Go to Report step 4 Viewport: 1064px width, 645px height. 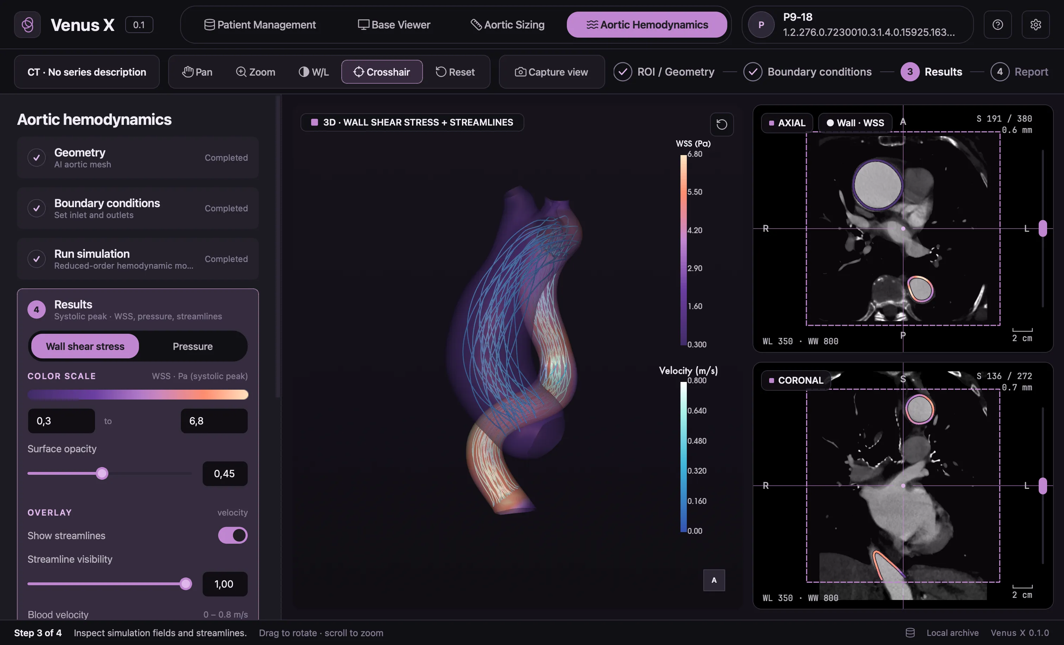[x=1019, y=72]
